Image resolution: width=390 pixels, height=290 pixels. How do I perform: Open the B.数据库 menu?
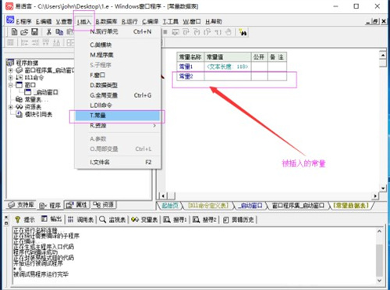tap(106, 22)
